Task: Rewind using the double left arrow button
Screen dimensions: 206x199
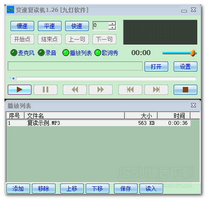Action: point(75,90)
